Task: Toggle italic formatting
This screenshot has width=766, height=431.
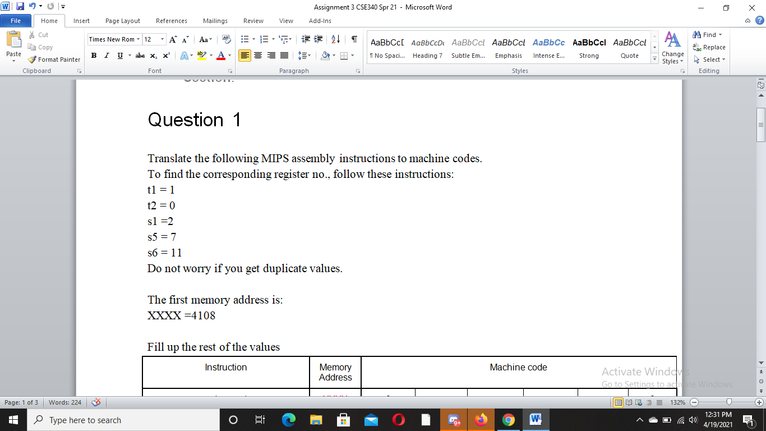Action: [x=105, y=56]
